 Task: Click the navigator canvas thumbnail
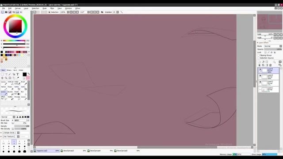270,22
